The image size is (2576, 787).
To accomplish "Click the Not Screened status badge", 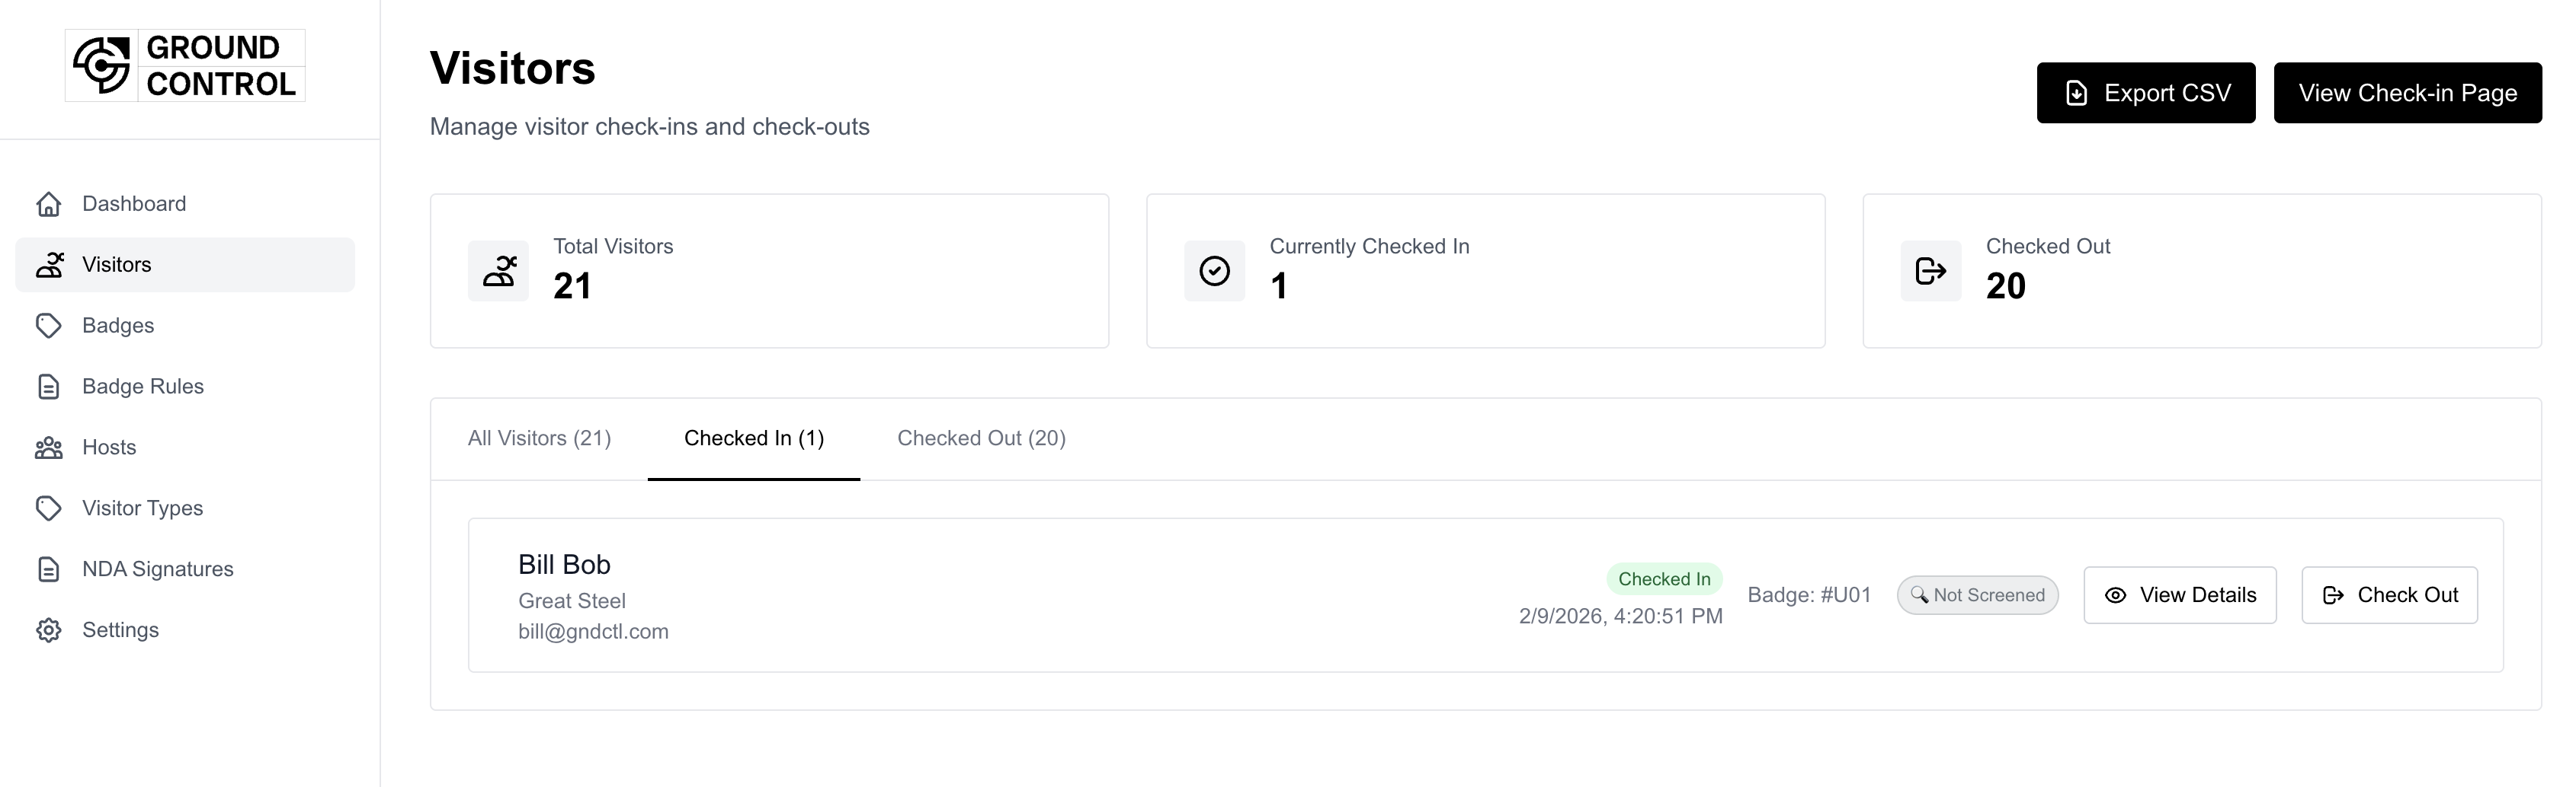I will 1977,595.
